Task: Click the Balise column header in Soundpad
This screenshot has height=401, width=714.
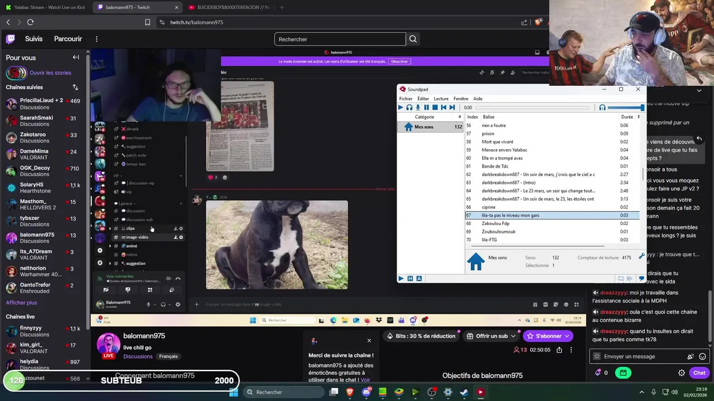Action: [489, 117]
